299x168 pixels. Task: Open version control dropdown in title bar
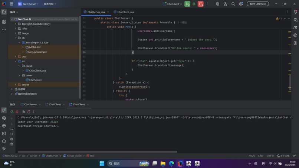click(50, 4)
